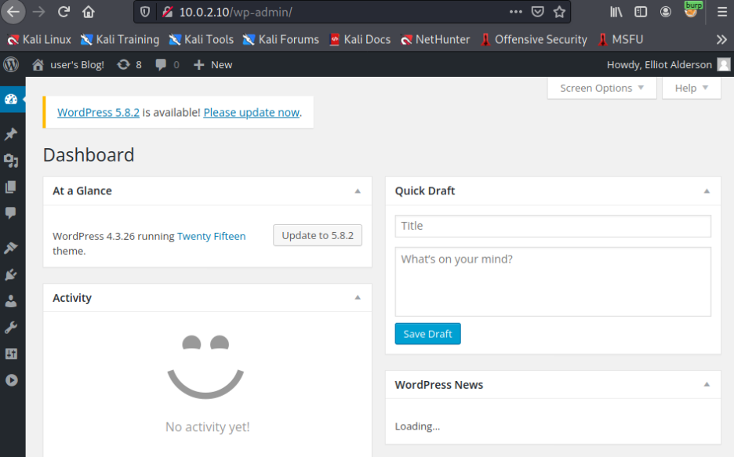Open MSFU bookmark
734x457 pixels.
click(620, 40)
